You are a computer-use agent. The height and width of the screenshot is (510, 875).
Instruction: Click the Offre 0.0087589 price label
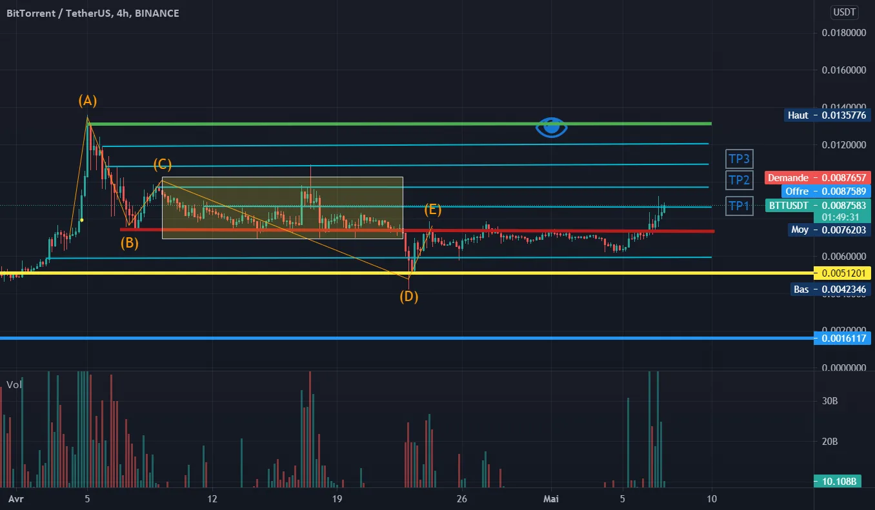click(x=826, y=191)
